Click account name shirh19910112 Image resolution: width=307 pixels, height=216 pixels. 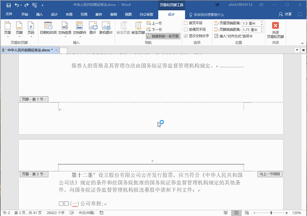(x=240, y=5)
